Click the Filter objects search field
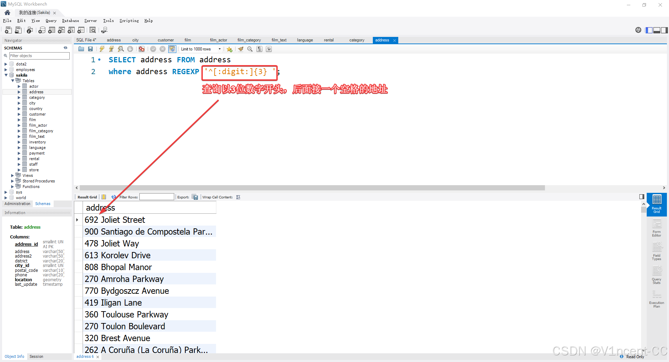 point(39,56)
